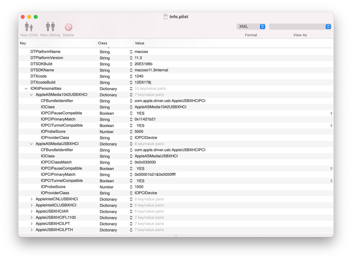The image size is (352, 261).
Task: Collapse the AppleASMedia1042USBXHCI dictionary
Action: coord(31,95)
